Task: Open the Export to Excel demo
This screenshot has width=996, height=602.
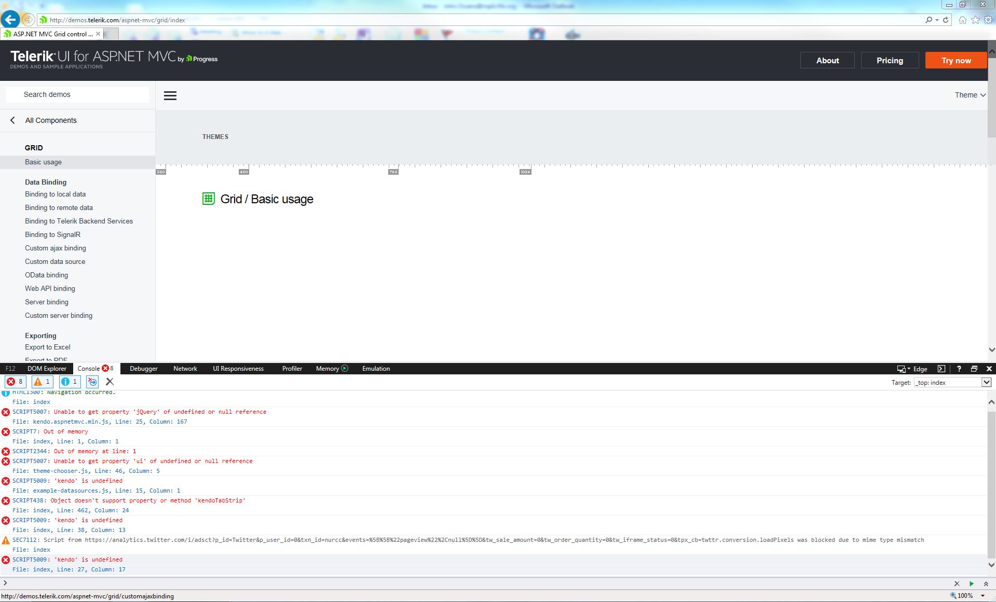Action: pos(48,347)
